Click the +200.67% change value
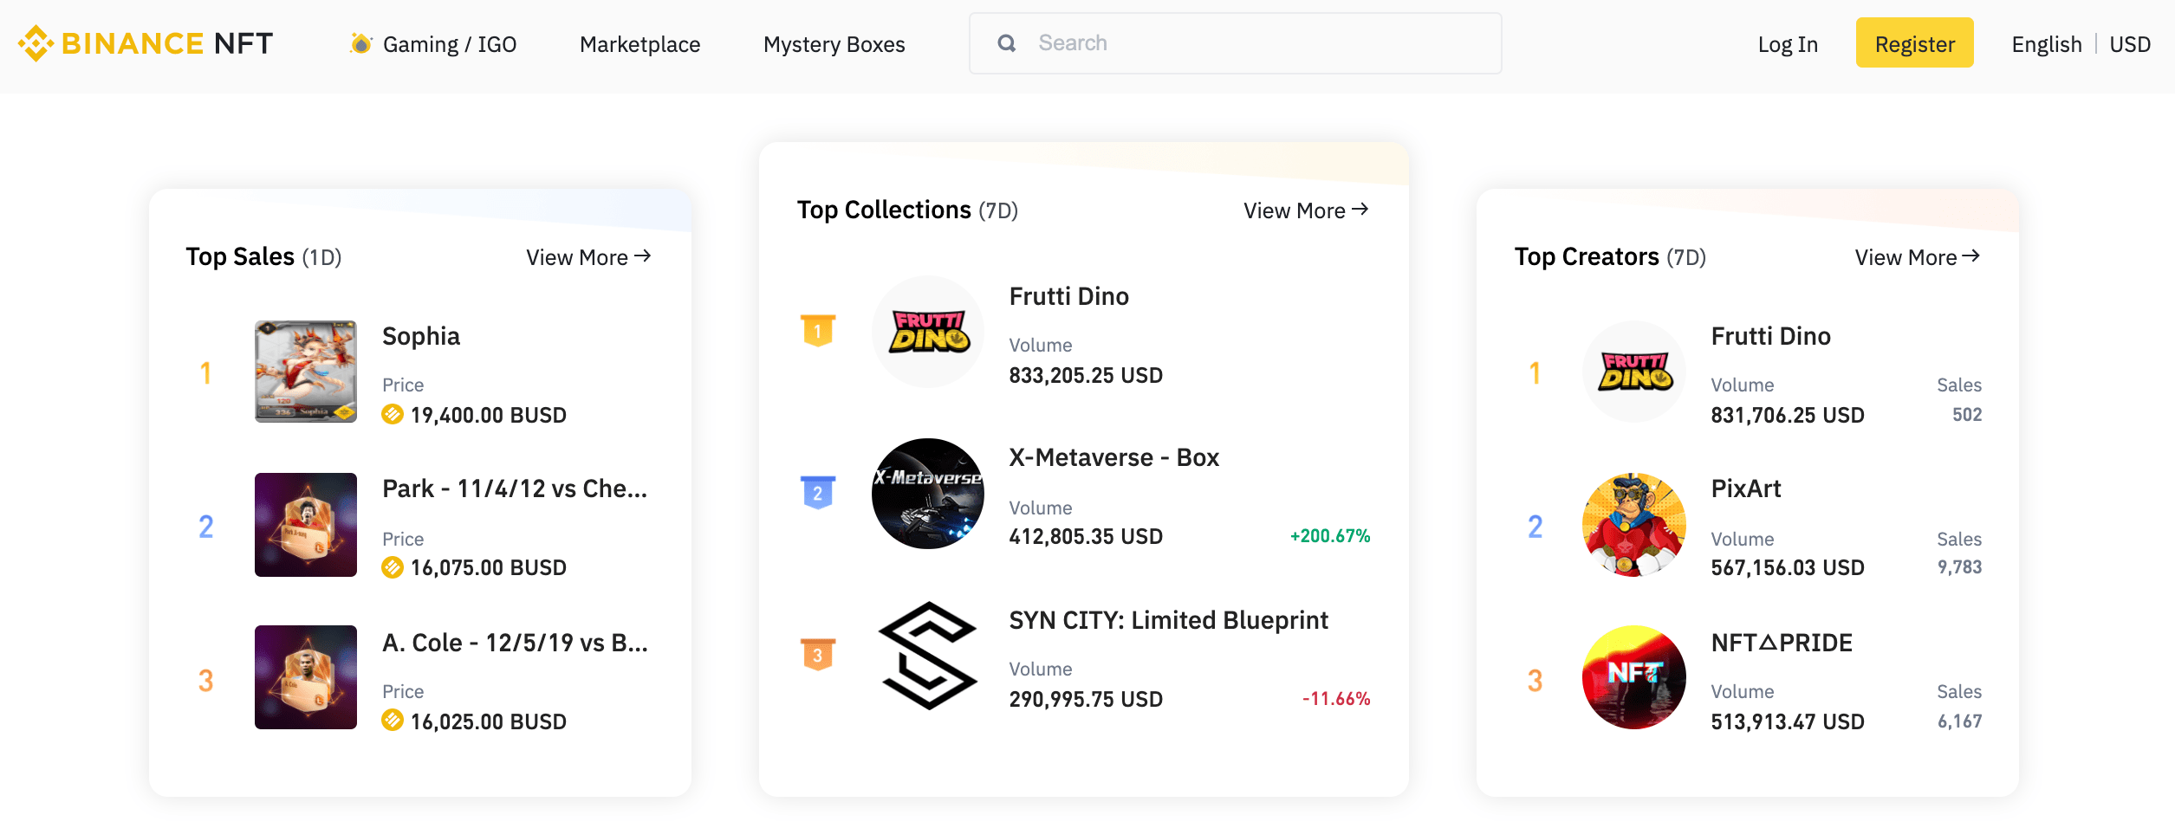 pyautogui.click(x=1330, y=536)
